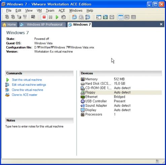This screenshot has width=166, height=165.
Task: Toggle the Quick Switch toolbar icon
Action: click(112, 17)
